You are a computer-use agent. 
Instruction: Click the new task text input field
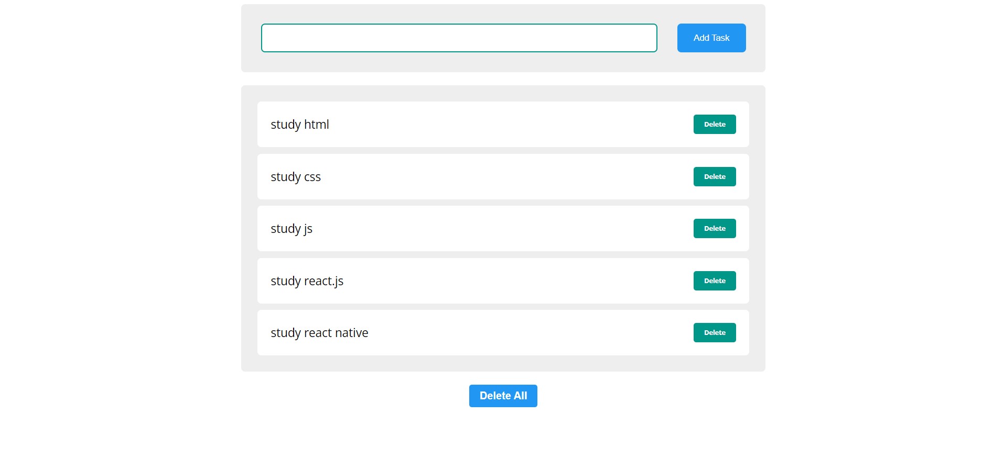pyautogui.click(x=459, y=38)
